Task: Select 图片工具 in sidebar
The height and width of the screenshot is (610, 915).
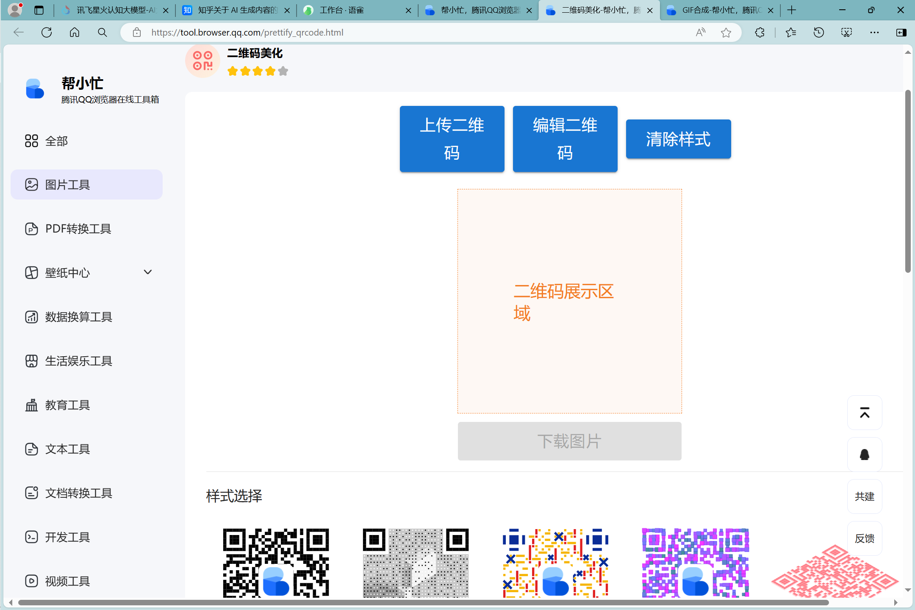Action: click(x=86, y=185)
